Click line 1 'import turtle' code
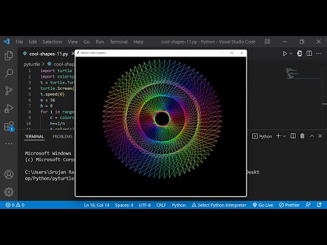327x245 pixels. [56, 71]
